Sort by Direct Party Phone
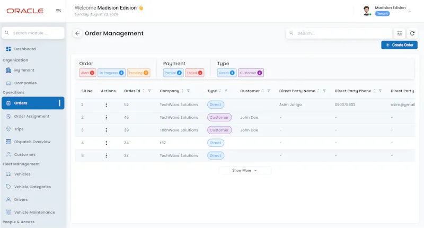This screenshot has height=228, width=424. coord(374,91)
